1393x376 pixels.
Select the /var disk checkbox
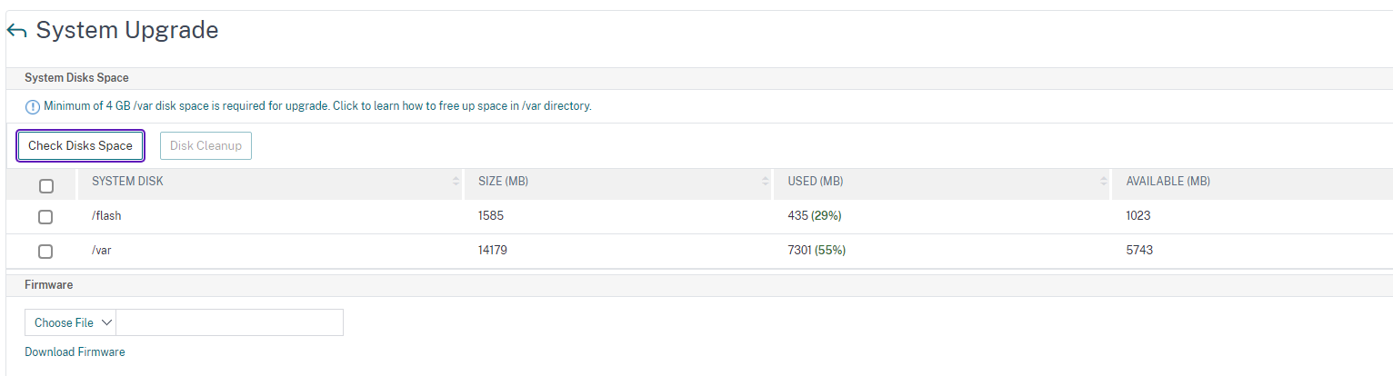tap(45, 252)
